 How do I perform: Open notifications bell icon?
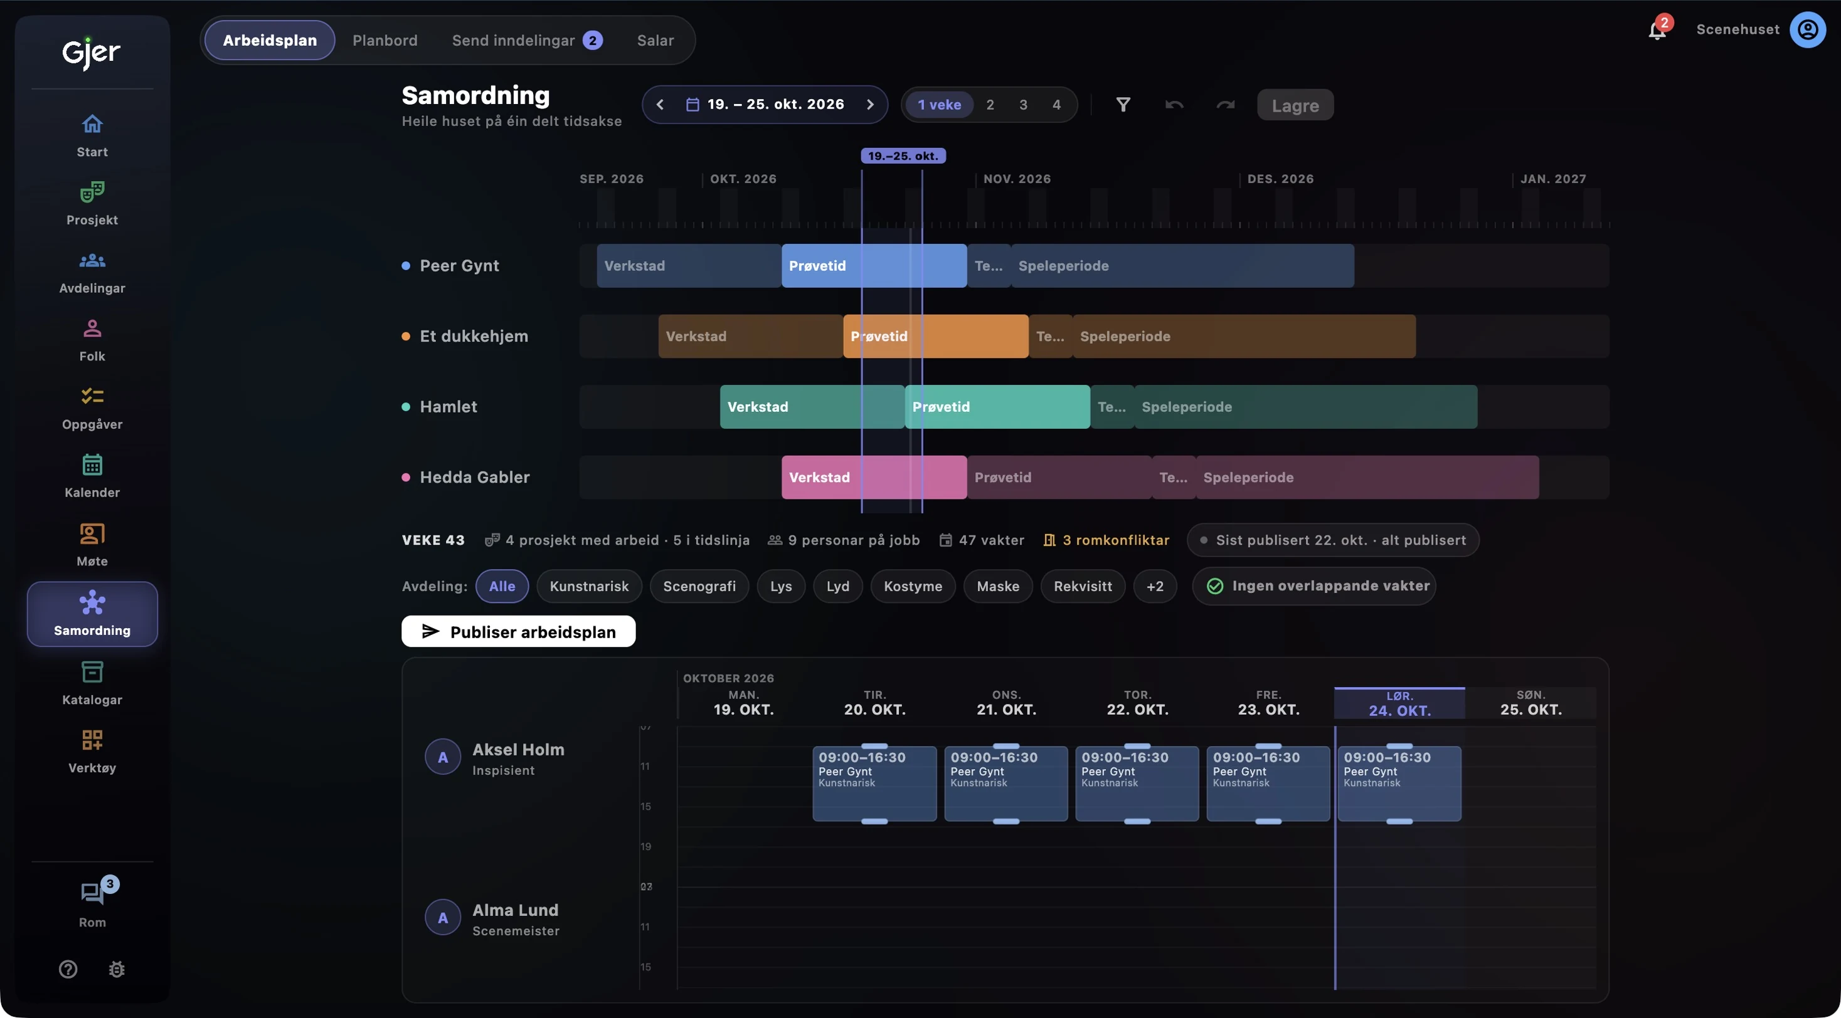1657,29
